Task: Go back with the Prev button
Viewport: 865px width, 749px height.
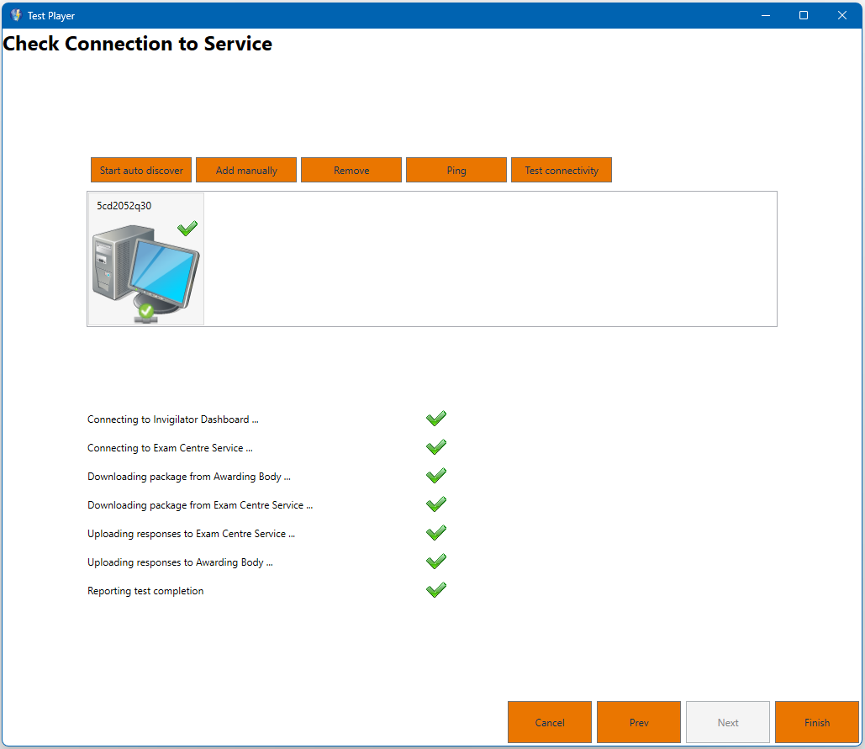Action: pyautogui.click(x=639, y=722)
